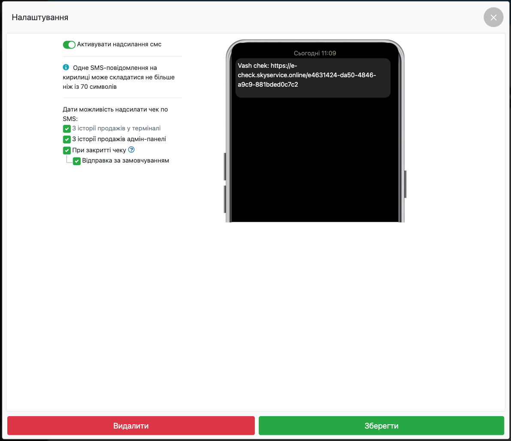Open the question mark help icon

(x=132, y=150)
